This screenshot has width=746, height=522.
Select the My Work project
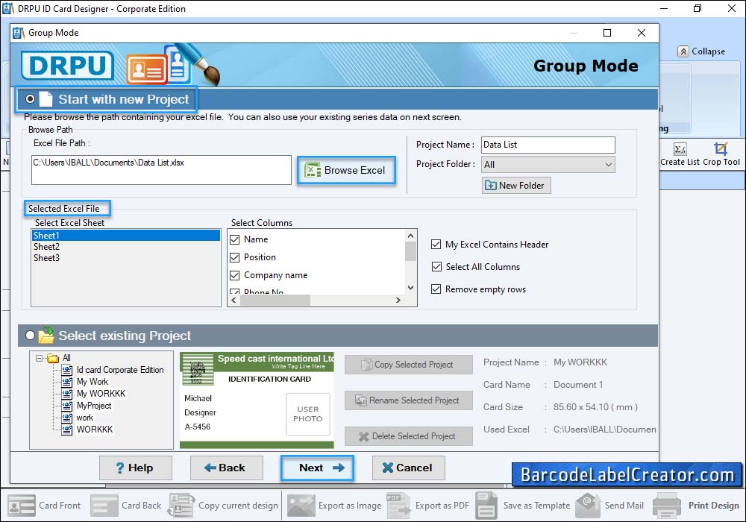(x=93, y=382)
